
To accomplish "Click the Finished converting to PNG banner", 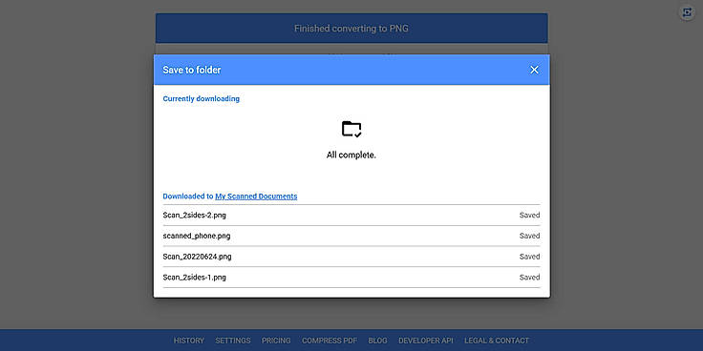I will [351, 29].
